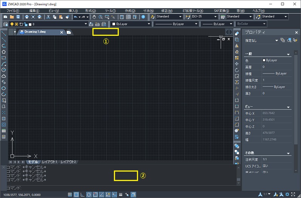This screenshot has width=301, height=198.
Task: Toggle Object Snap in status bar
Action: (95, 195)
